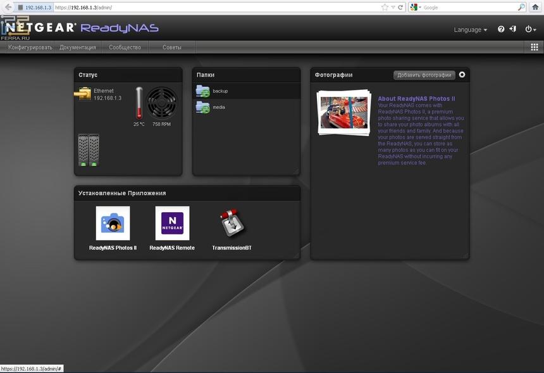The image size is (544, 373).
Task: Open the Документация menu item
Action: pyautogui.click(x=78, y=47)
